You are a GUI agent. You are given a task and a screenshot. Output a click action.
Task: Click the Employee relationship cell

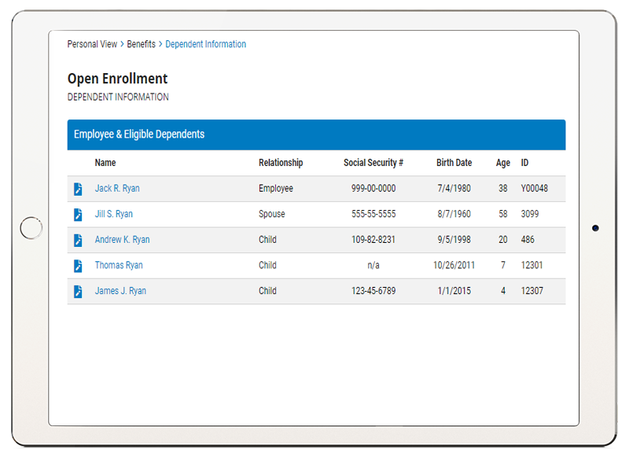coord(276,189)
